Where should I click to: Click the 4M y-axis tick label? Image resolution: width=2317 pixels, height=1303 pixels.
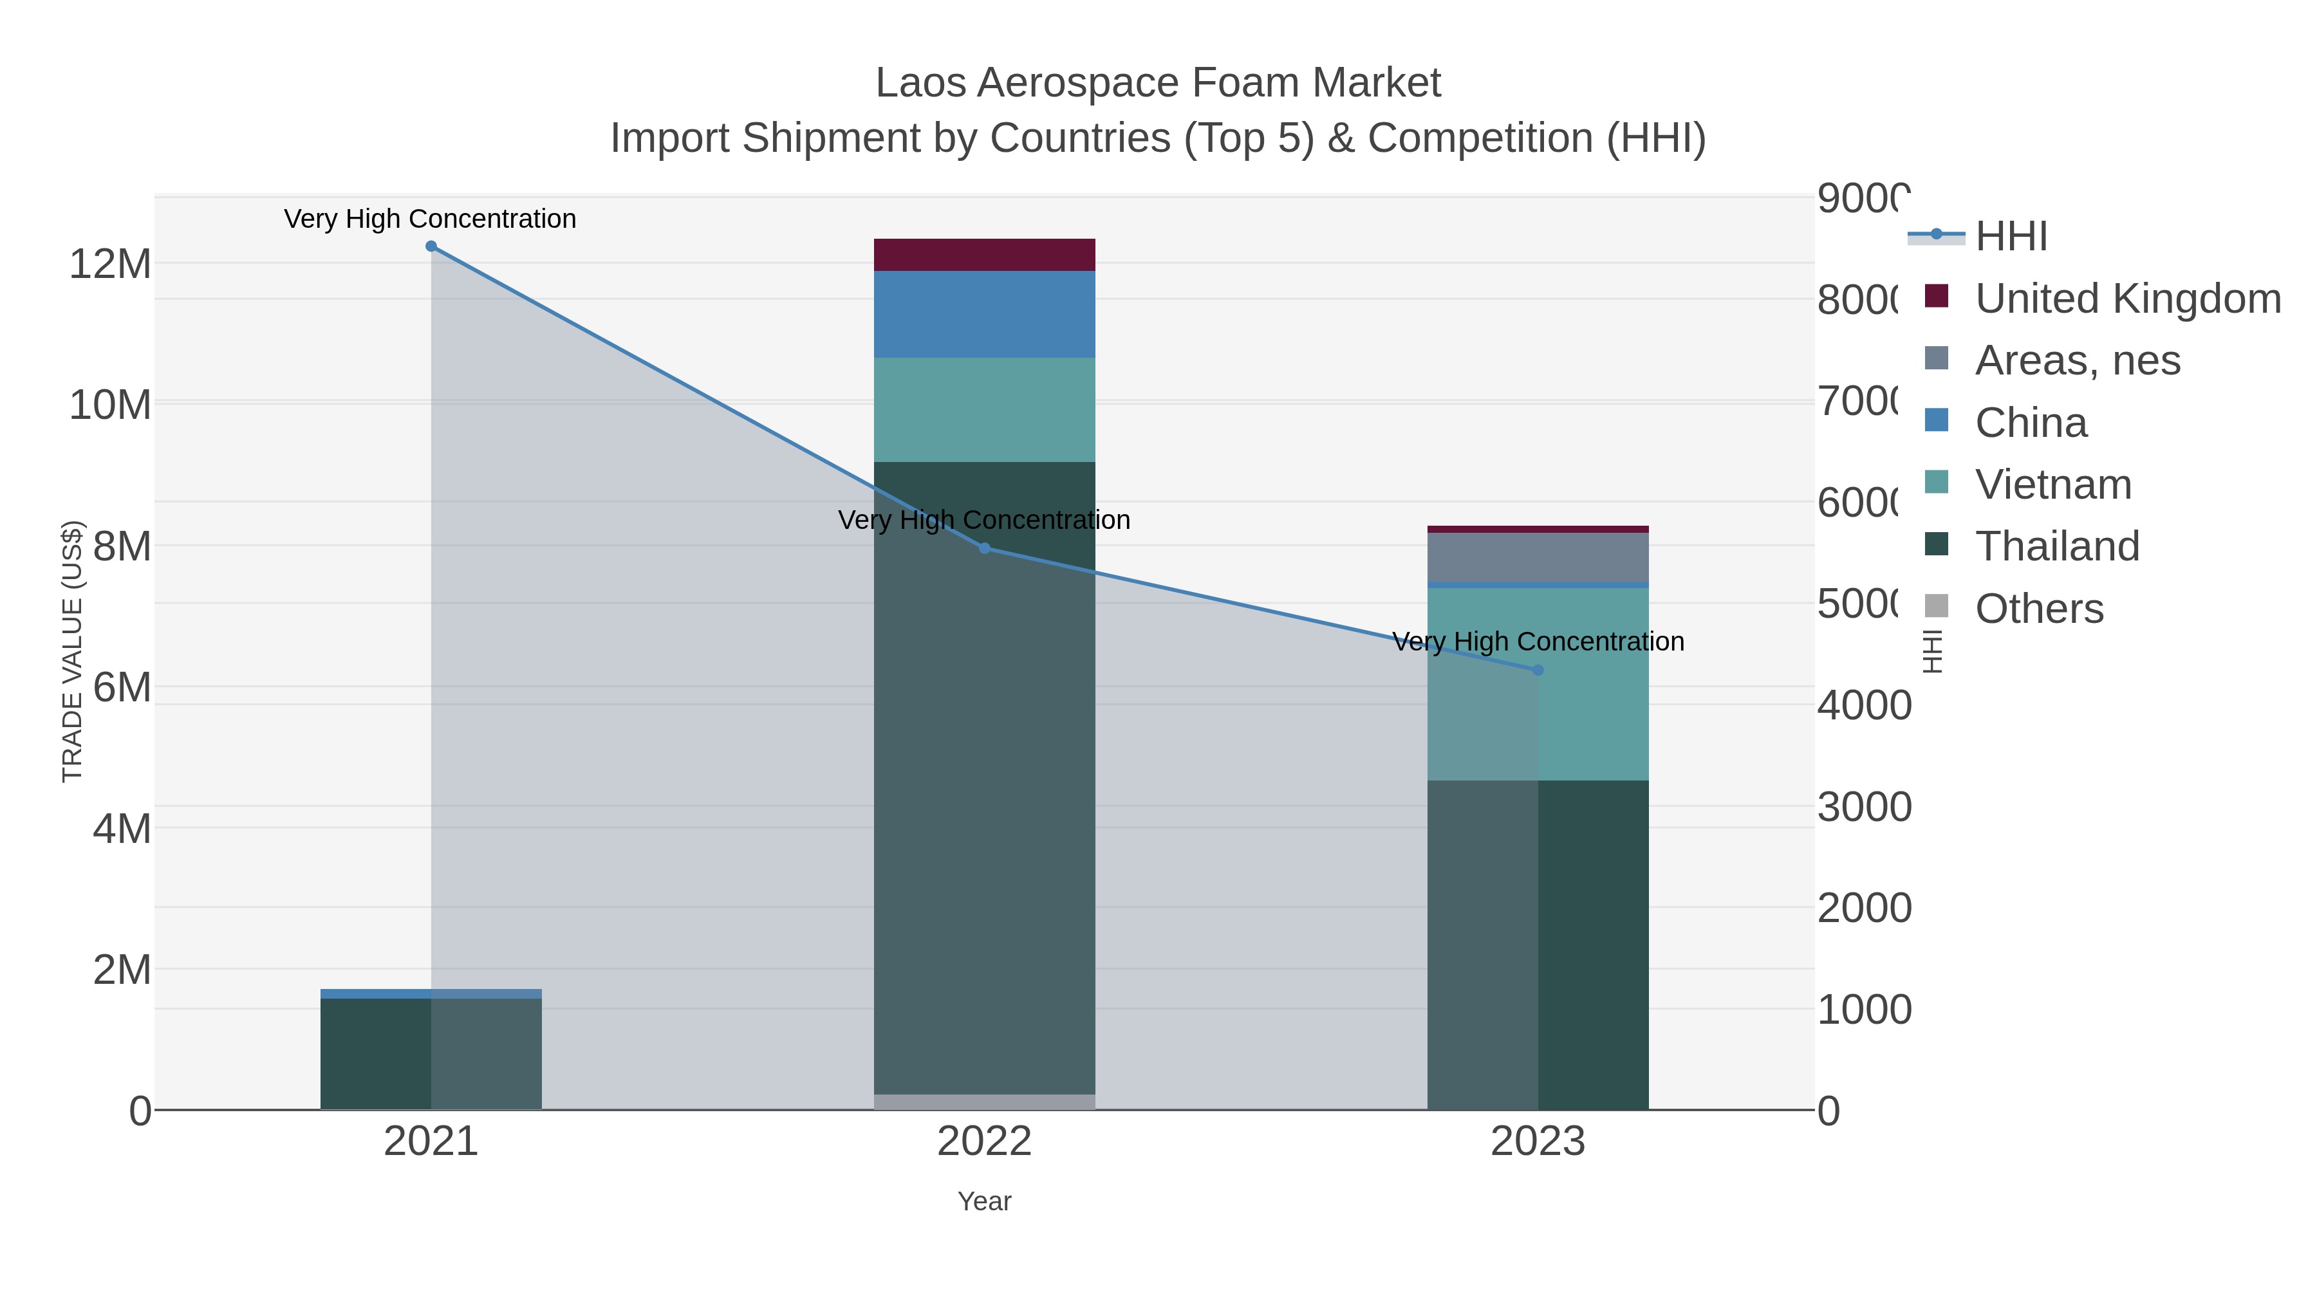[122, 829]
